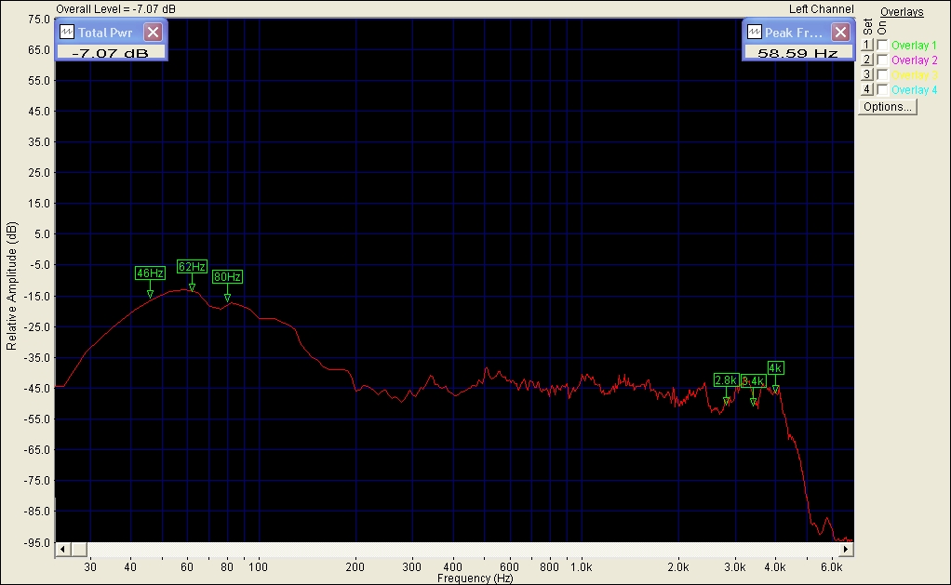951x585 pixels.
Task: Click the frequency scrollbar right arrow
Action: tap(846, 550)
